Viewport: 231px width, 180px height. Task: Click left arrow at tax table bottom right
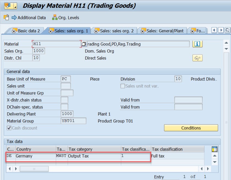[x=202, y=169]
